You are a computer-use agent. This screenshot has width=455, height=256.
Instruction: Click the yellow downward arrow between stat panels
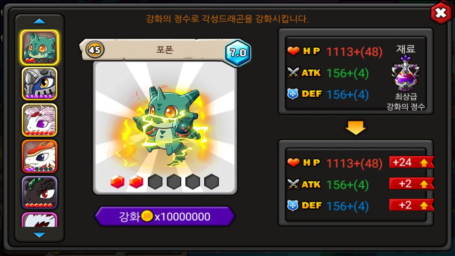pos(355,128)
